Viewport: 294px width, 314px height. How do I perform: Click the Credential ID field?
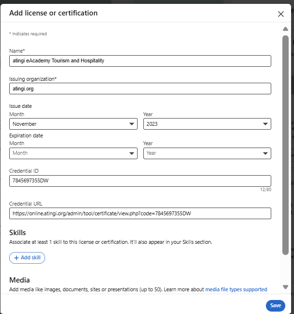pyautogui.click(x=140, y=181)
